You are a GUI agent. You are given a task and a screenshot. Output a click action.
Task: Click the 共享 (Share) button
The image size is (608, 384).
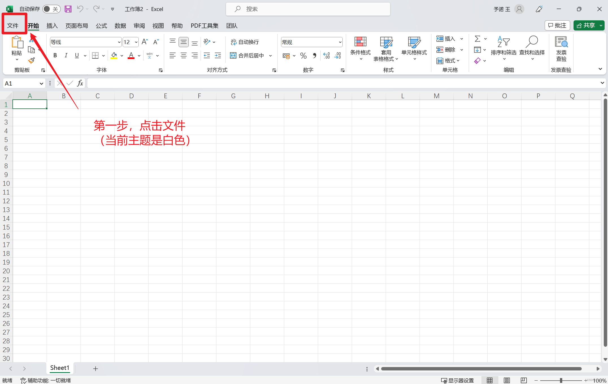(586, 25)
